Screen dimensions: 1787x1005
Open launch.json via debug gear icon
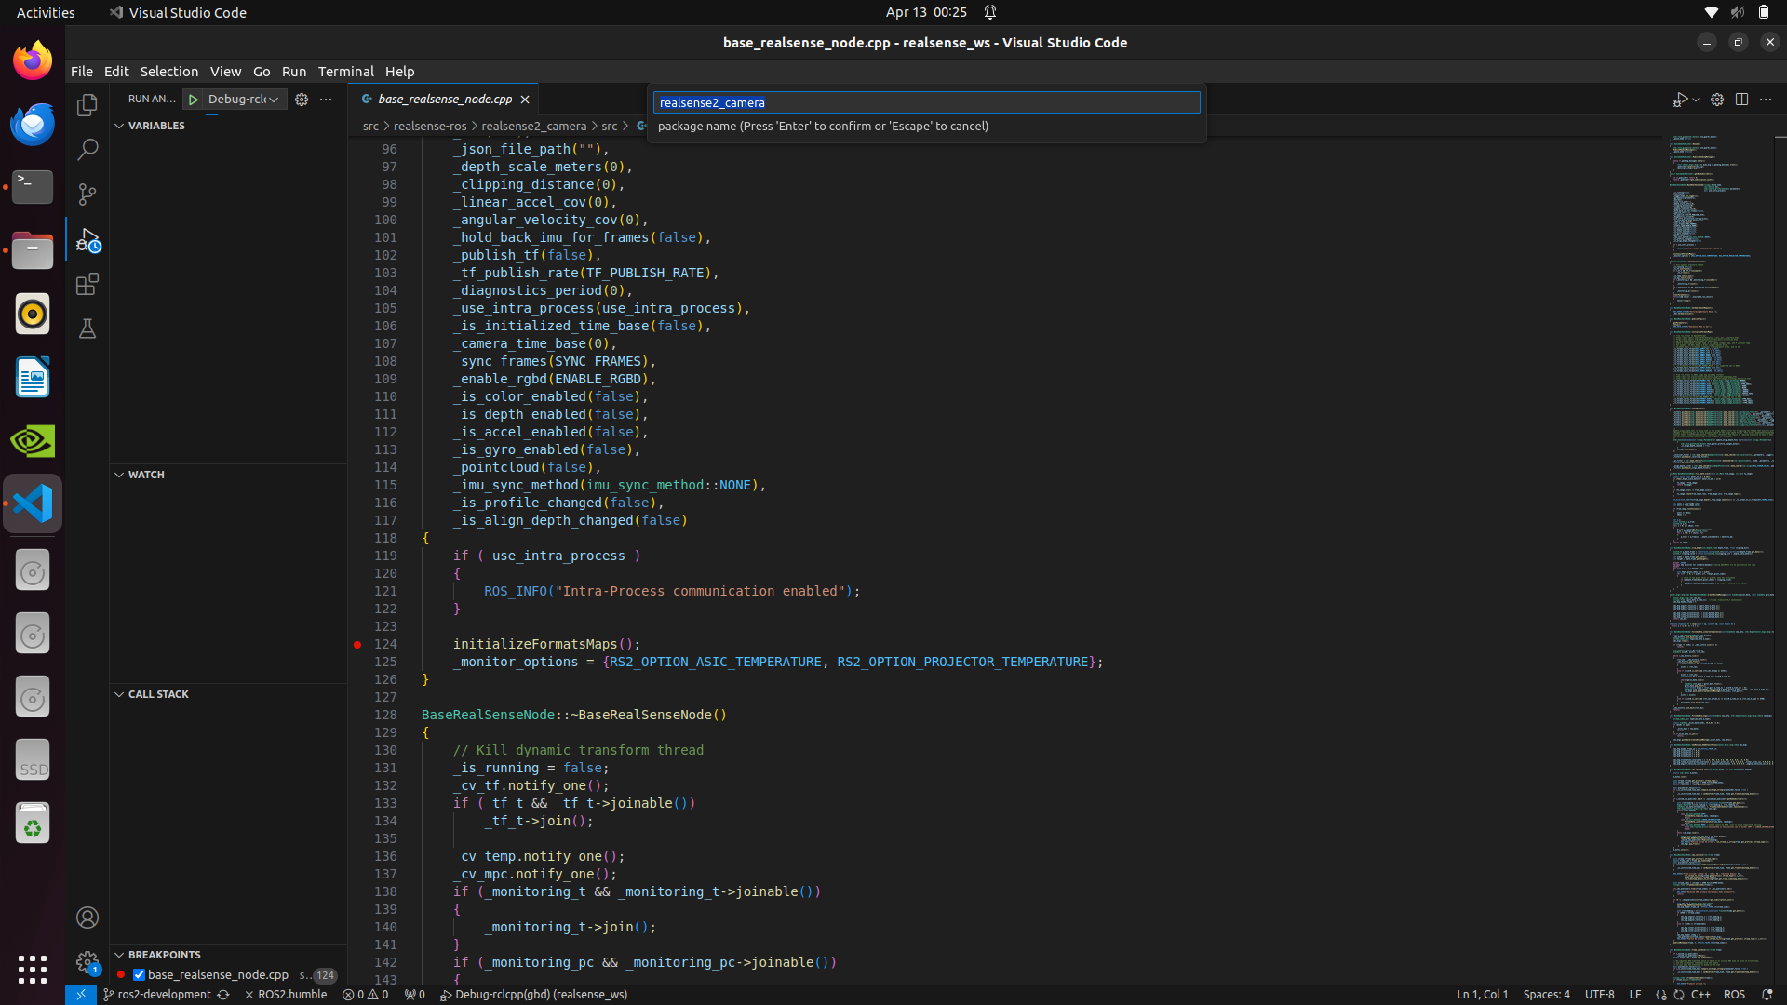(302, 100)
